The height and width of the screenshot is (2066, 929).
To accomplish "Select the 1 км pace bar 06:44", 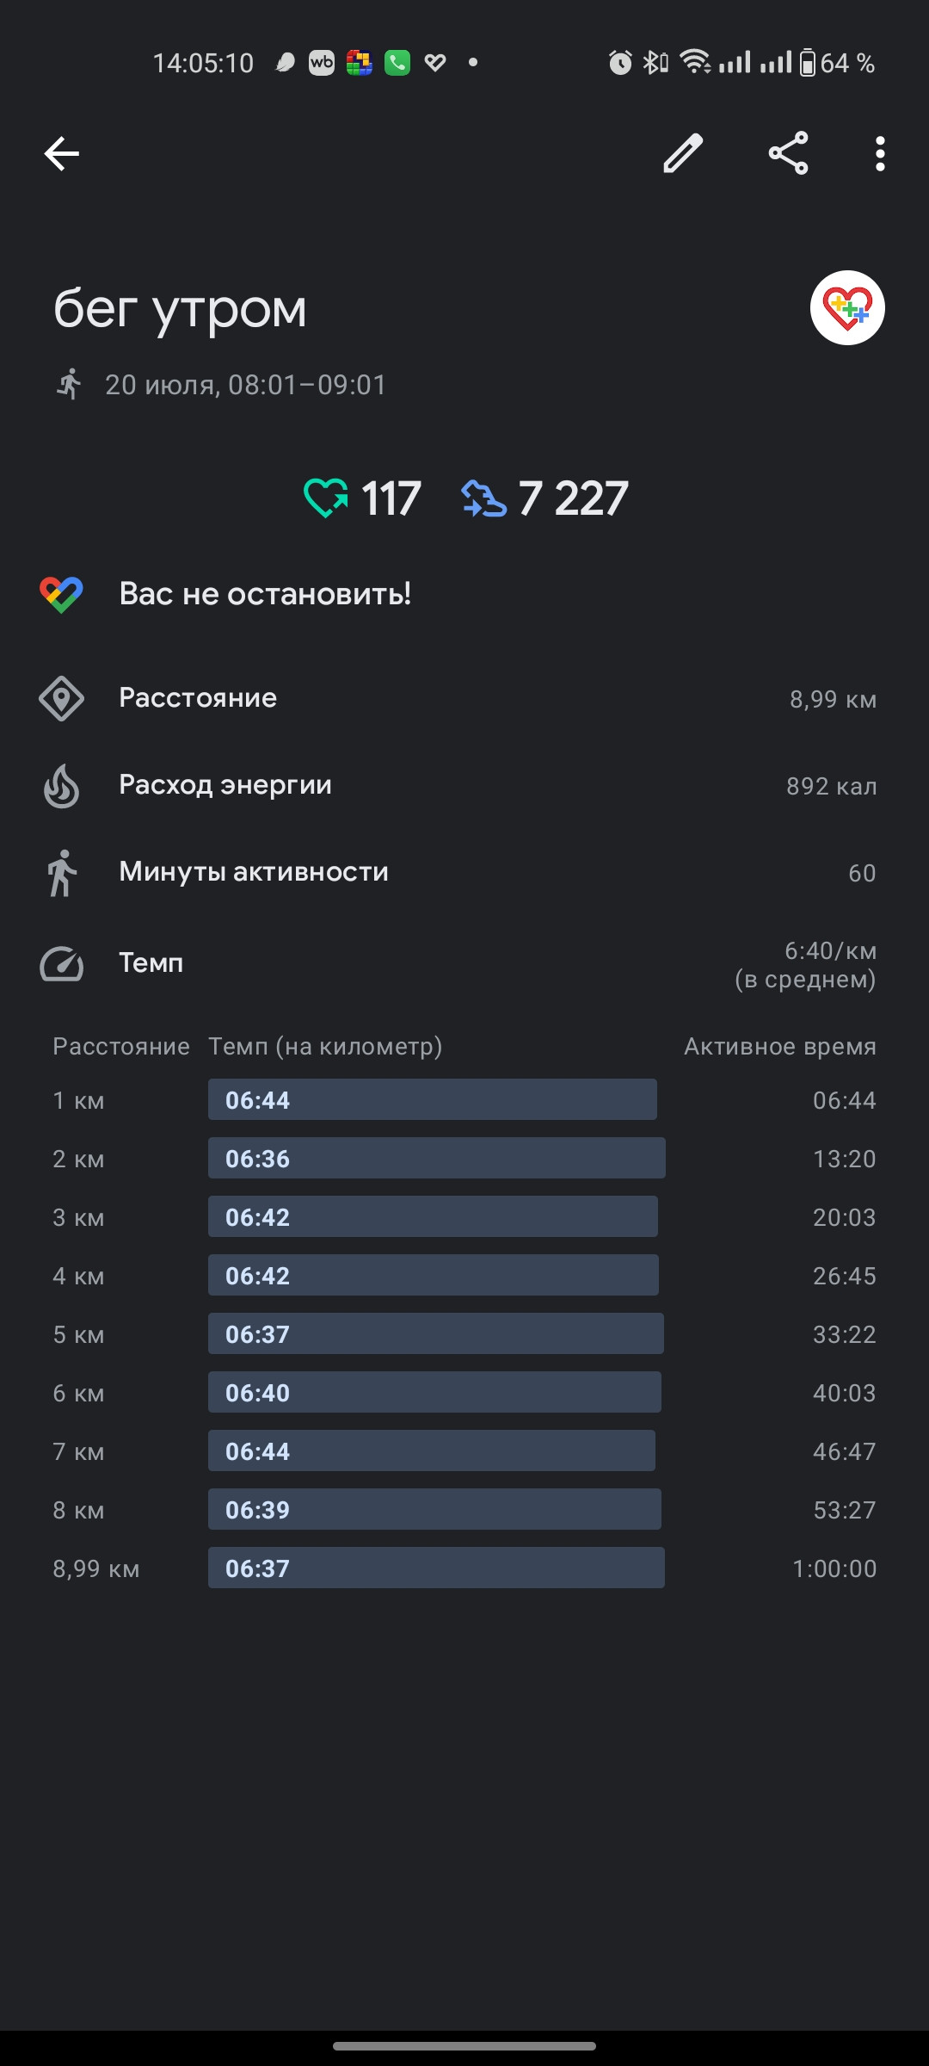I will pyautogui.click(x=432, y=1099).
